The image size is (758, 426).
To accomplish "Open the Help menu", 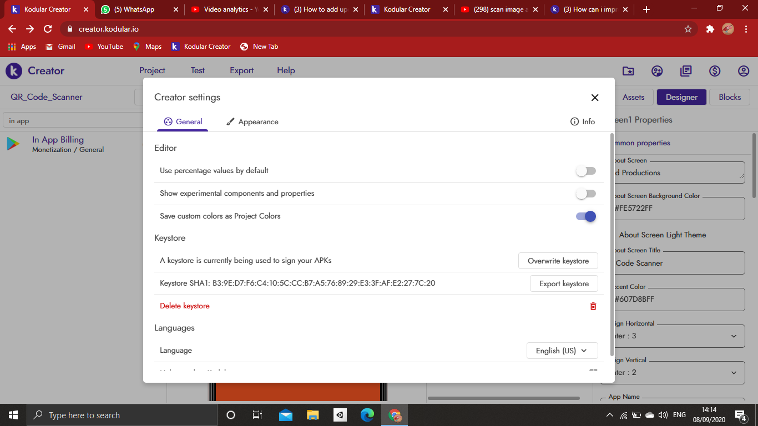I will [x=286, y=70].
